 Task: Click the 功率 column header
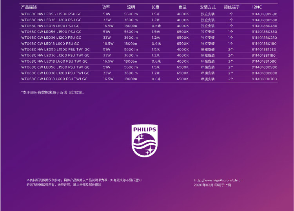(106, 7)
